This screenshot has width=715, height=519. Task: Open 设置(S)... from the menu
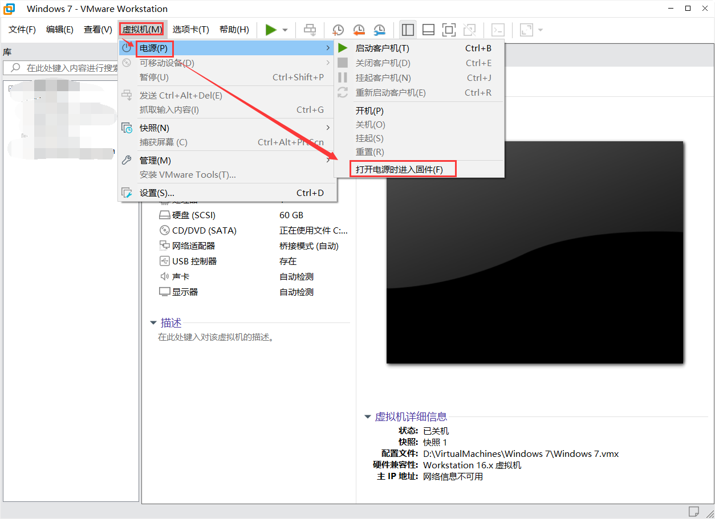227,193
